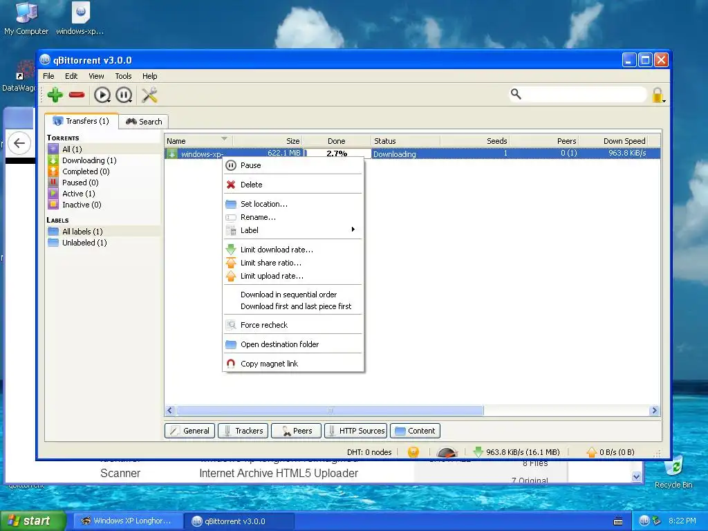
Task: Open the Edit menu
Action: coord(71,76)
